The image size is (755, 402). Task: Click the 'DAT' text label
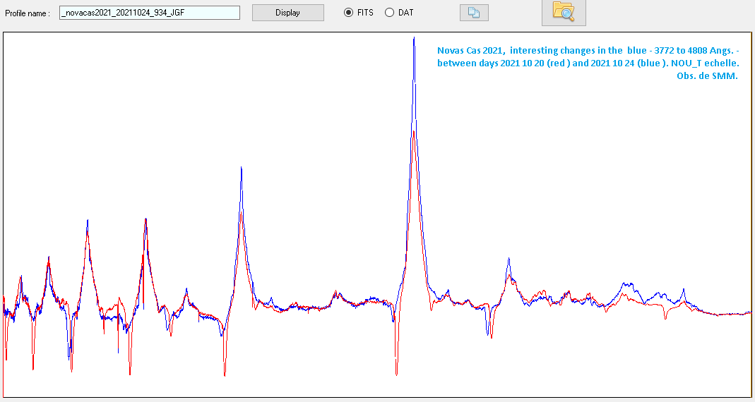pyautogui.click(x=406, y=13)
